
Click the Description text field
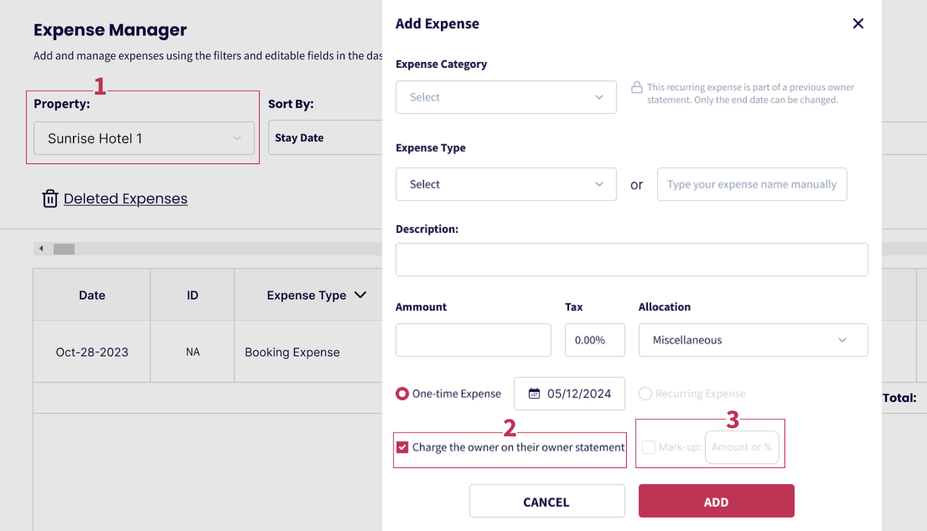(631, 259)
